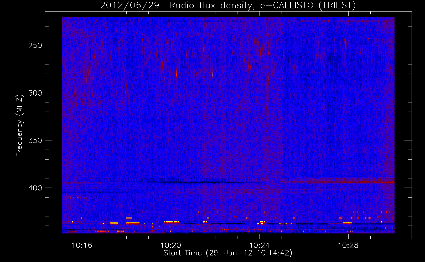Screen dimensions: 425x262
Task: Click the 300 frequency tick label
Action: pos(35,93)
